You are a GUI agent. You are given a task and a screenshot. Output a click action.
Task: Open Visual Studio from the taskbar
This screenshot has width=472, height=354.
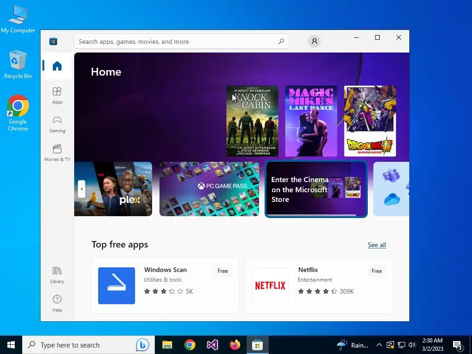click(x=212, y=345)
